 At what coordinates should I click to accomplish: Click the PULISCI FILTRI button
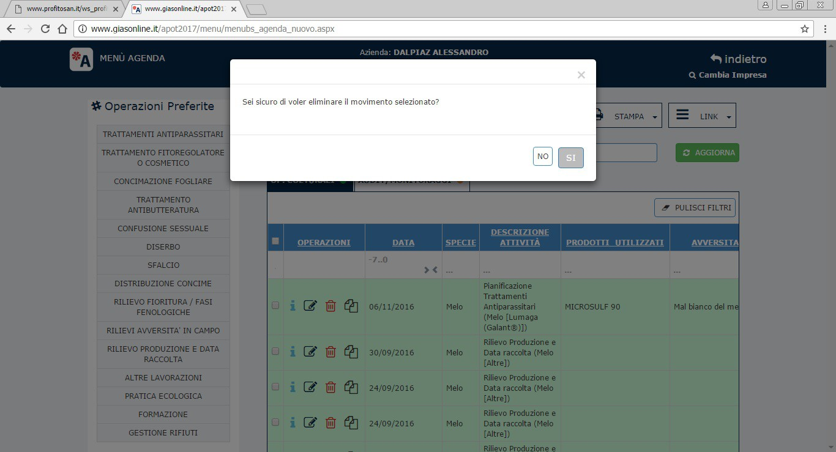pyautogui.click(x=695, y=207)
